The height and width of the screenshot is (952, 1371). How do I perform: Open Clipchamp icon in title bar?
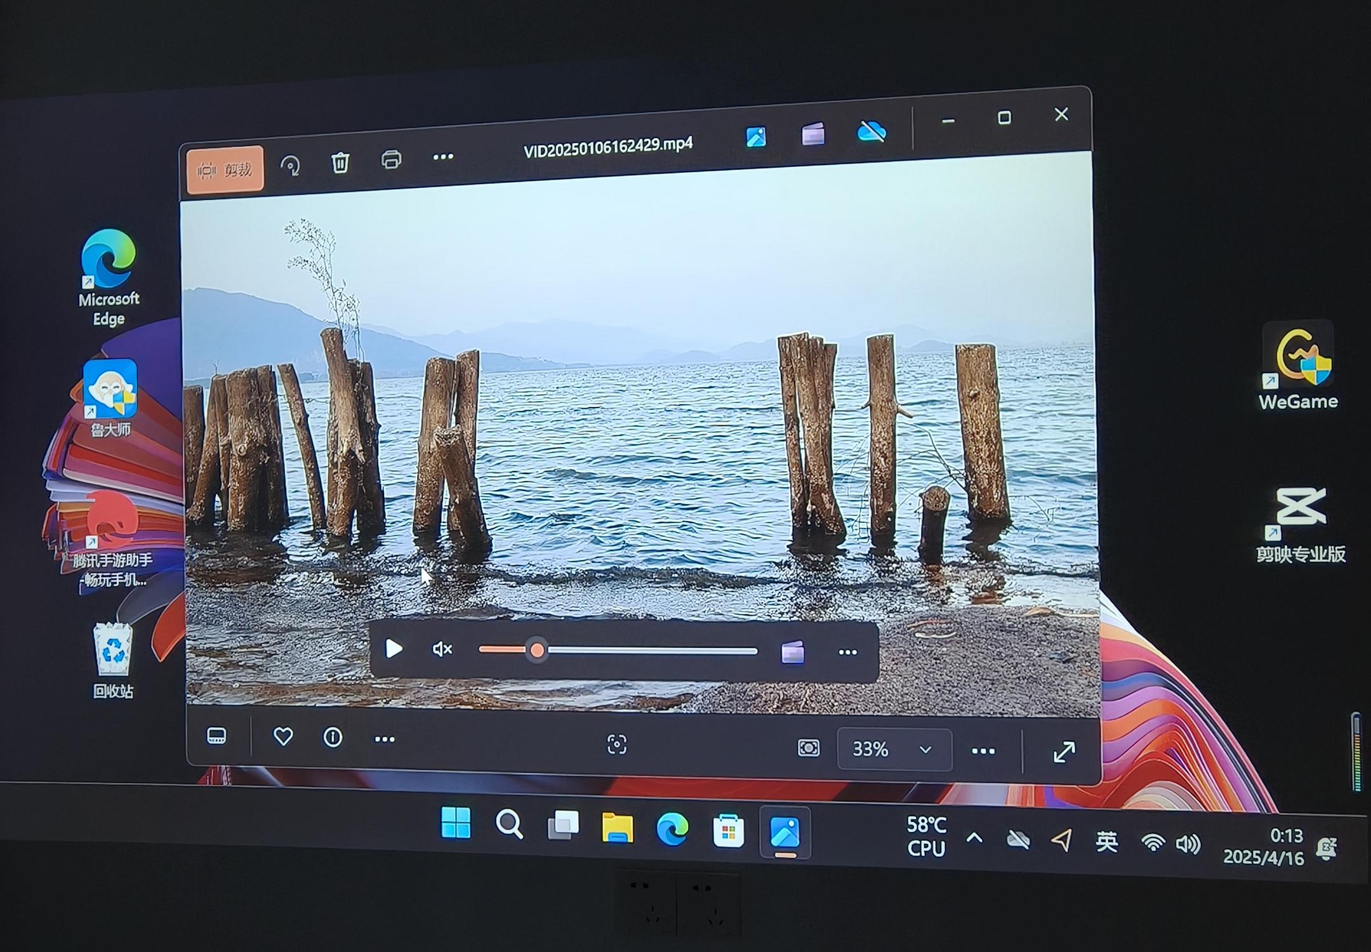click(813, 134)
